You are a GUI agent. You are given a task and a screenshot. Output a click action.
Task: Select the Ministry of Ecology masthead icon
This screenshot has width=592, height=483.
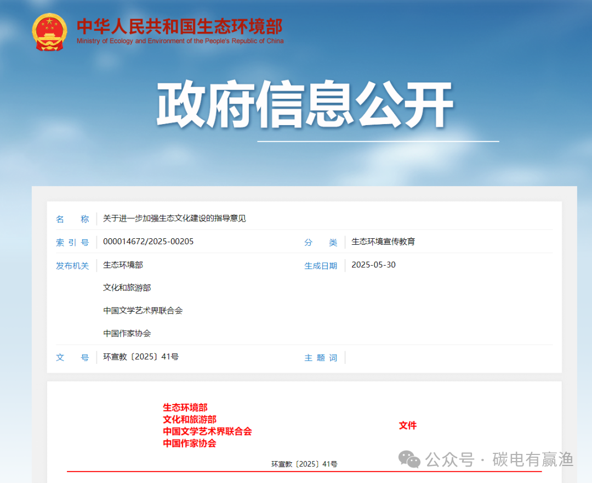(x=49, y=32)
